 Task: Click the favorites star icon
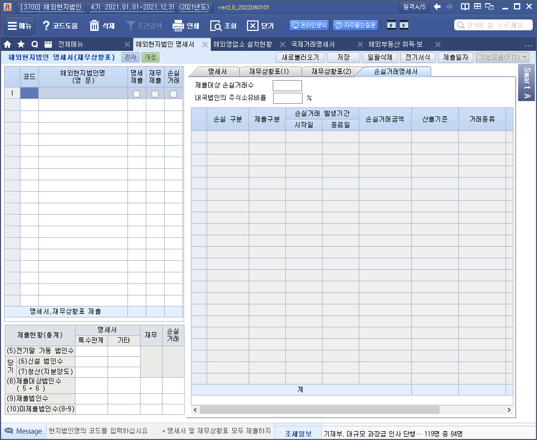coord(21,44)
